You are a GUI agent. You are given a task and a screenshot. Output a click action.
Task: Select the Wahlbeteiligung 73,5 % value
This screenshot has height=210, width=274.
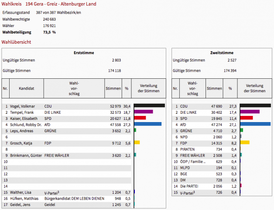coord(49,32)
